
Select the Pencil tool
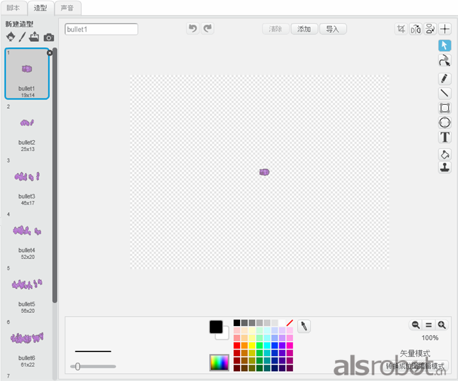pyautogui.click(x=444, y=79)
